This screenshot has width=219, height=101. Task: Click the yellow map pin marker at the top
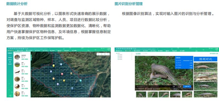click(x=54, y=66)
